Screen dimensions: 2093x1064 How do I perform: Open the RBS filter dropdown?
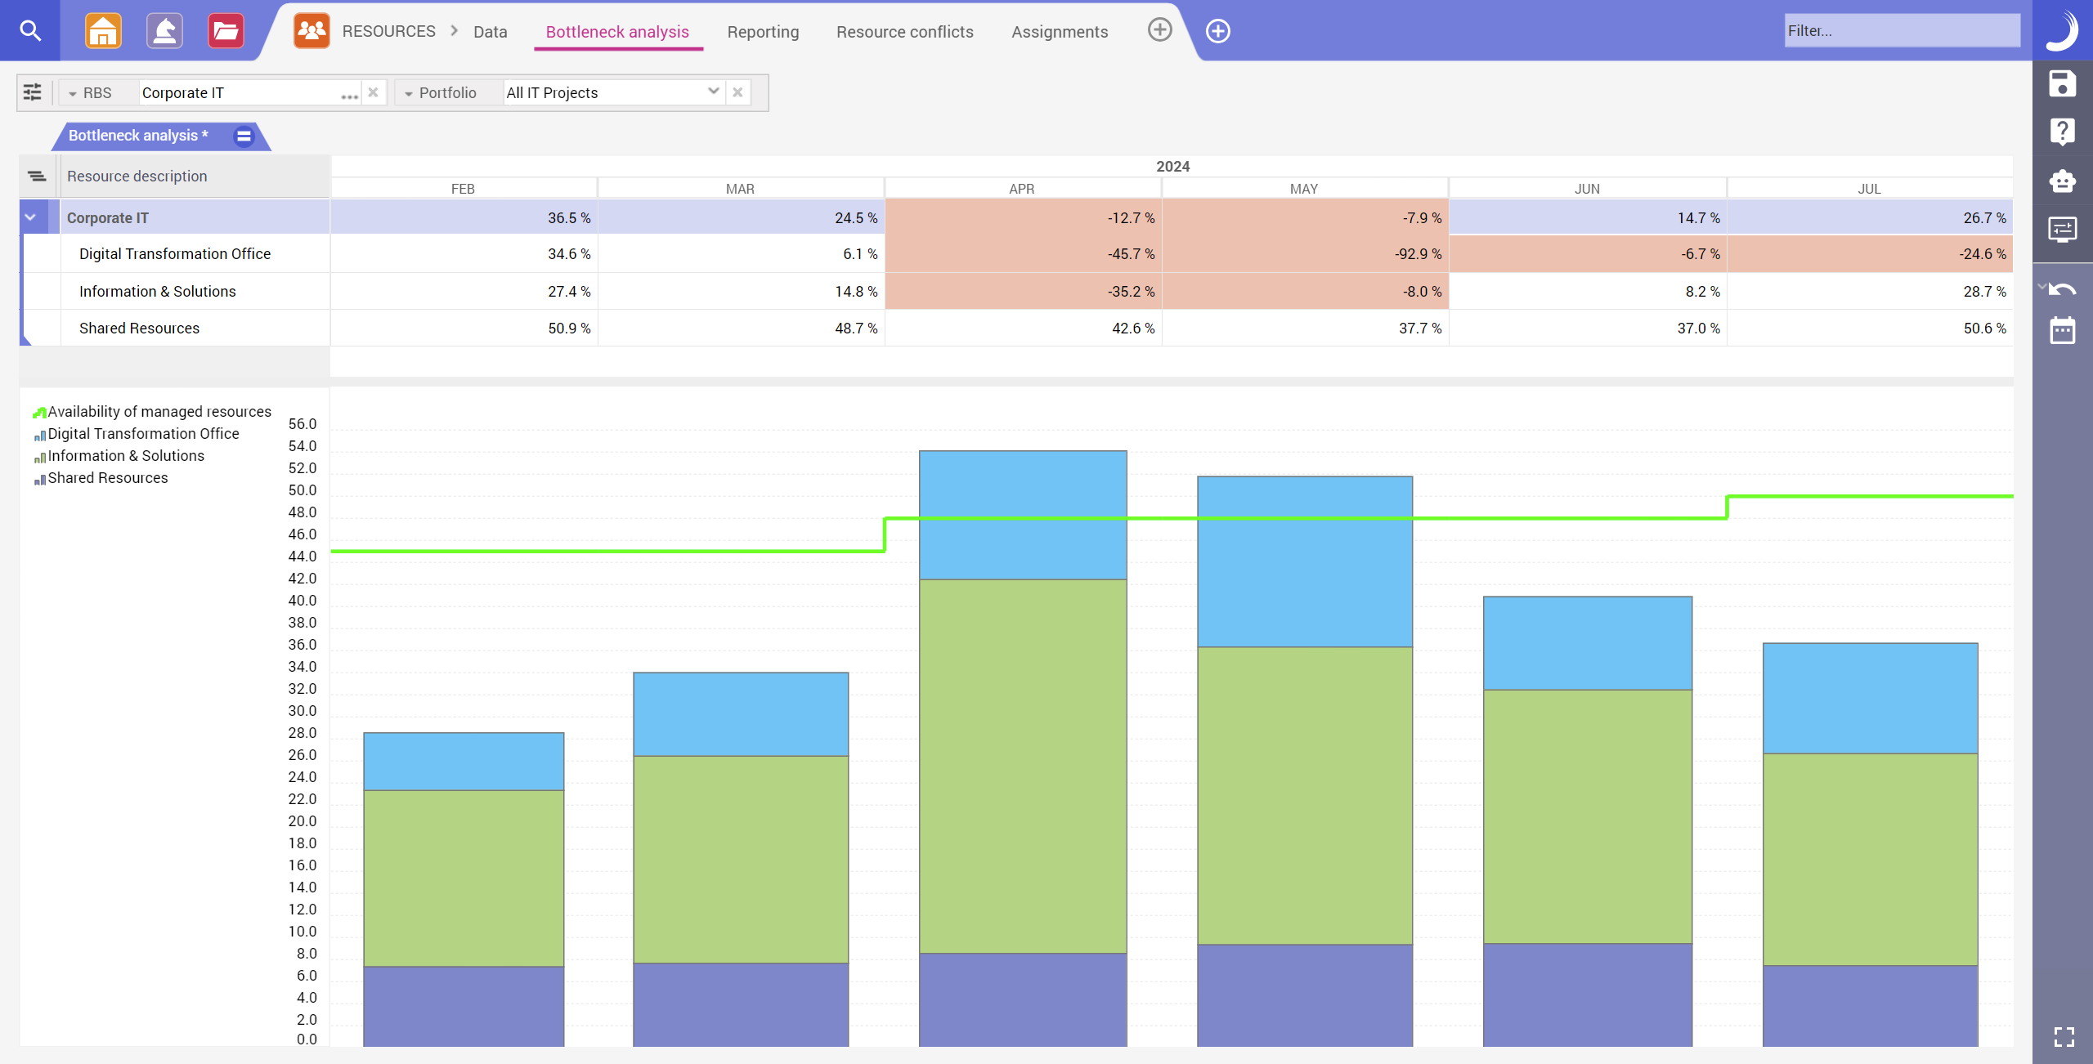[73, 92]
